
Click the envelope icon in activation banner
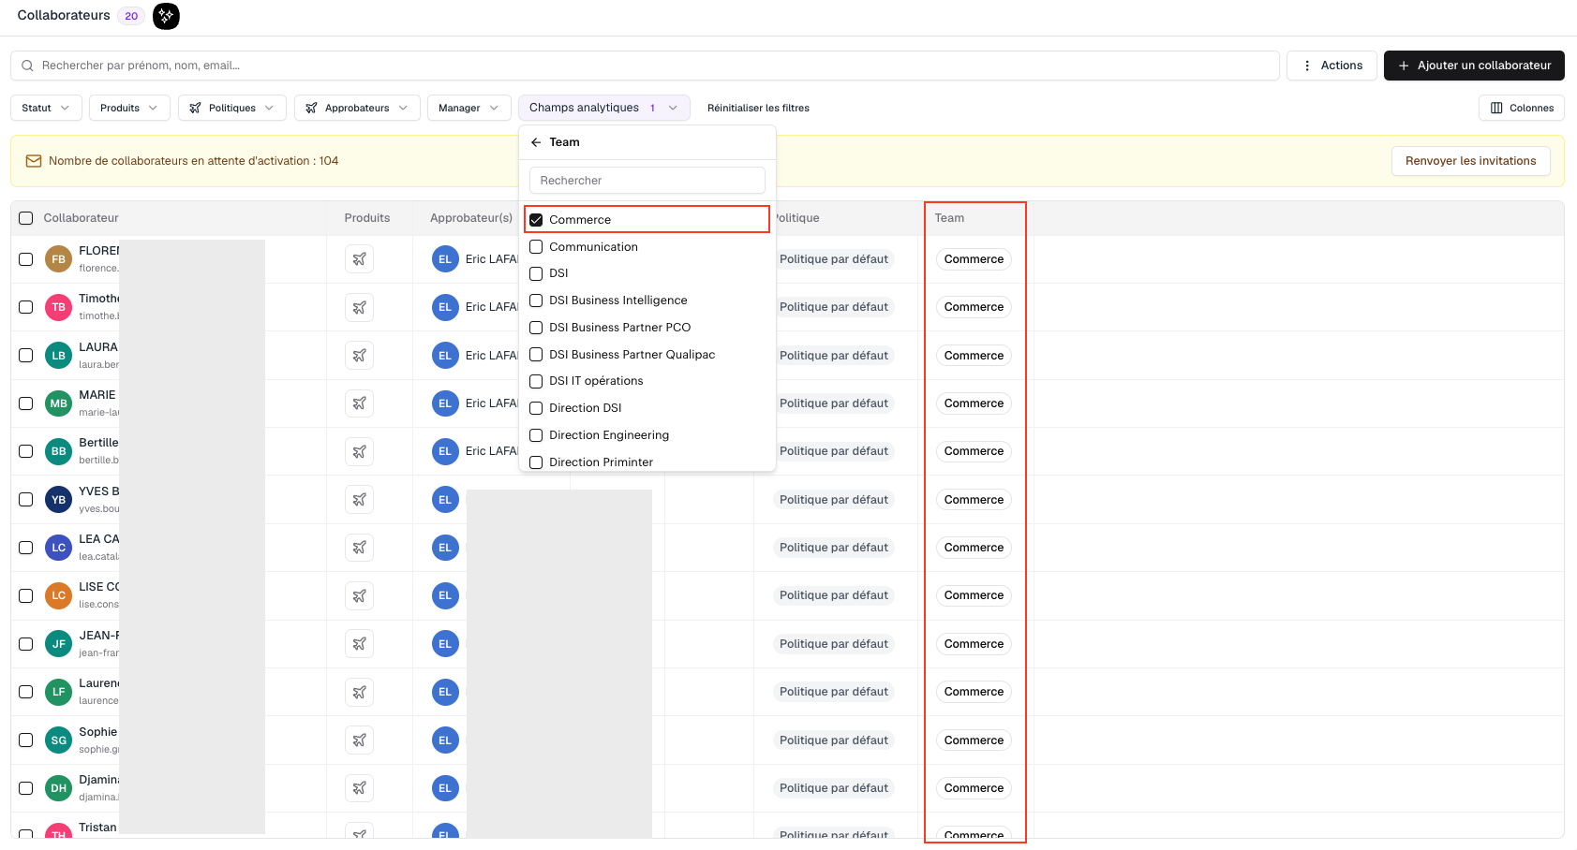click(x=34, y=161)
